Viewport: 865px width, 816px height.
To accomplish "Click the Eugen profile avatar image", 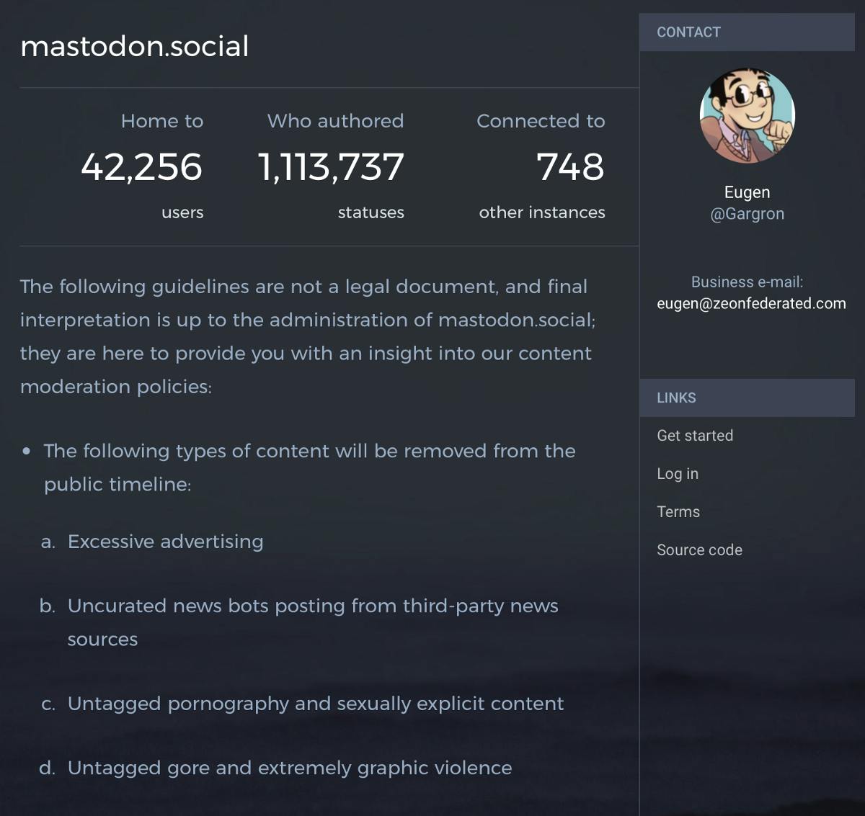I will [747, 114].
